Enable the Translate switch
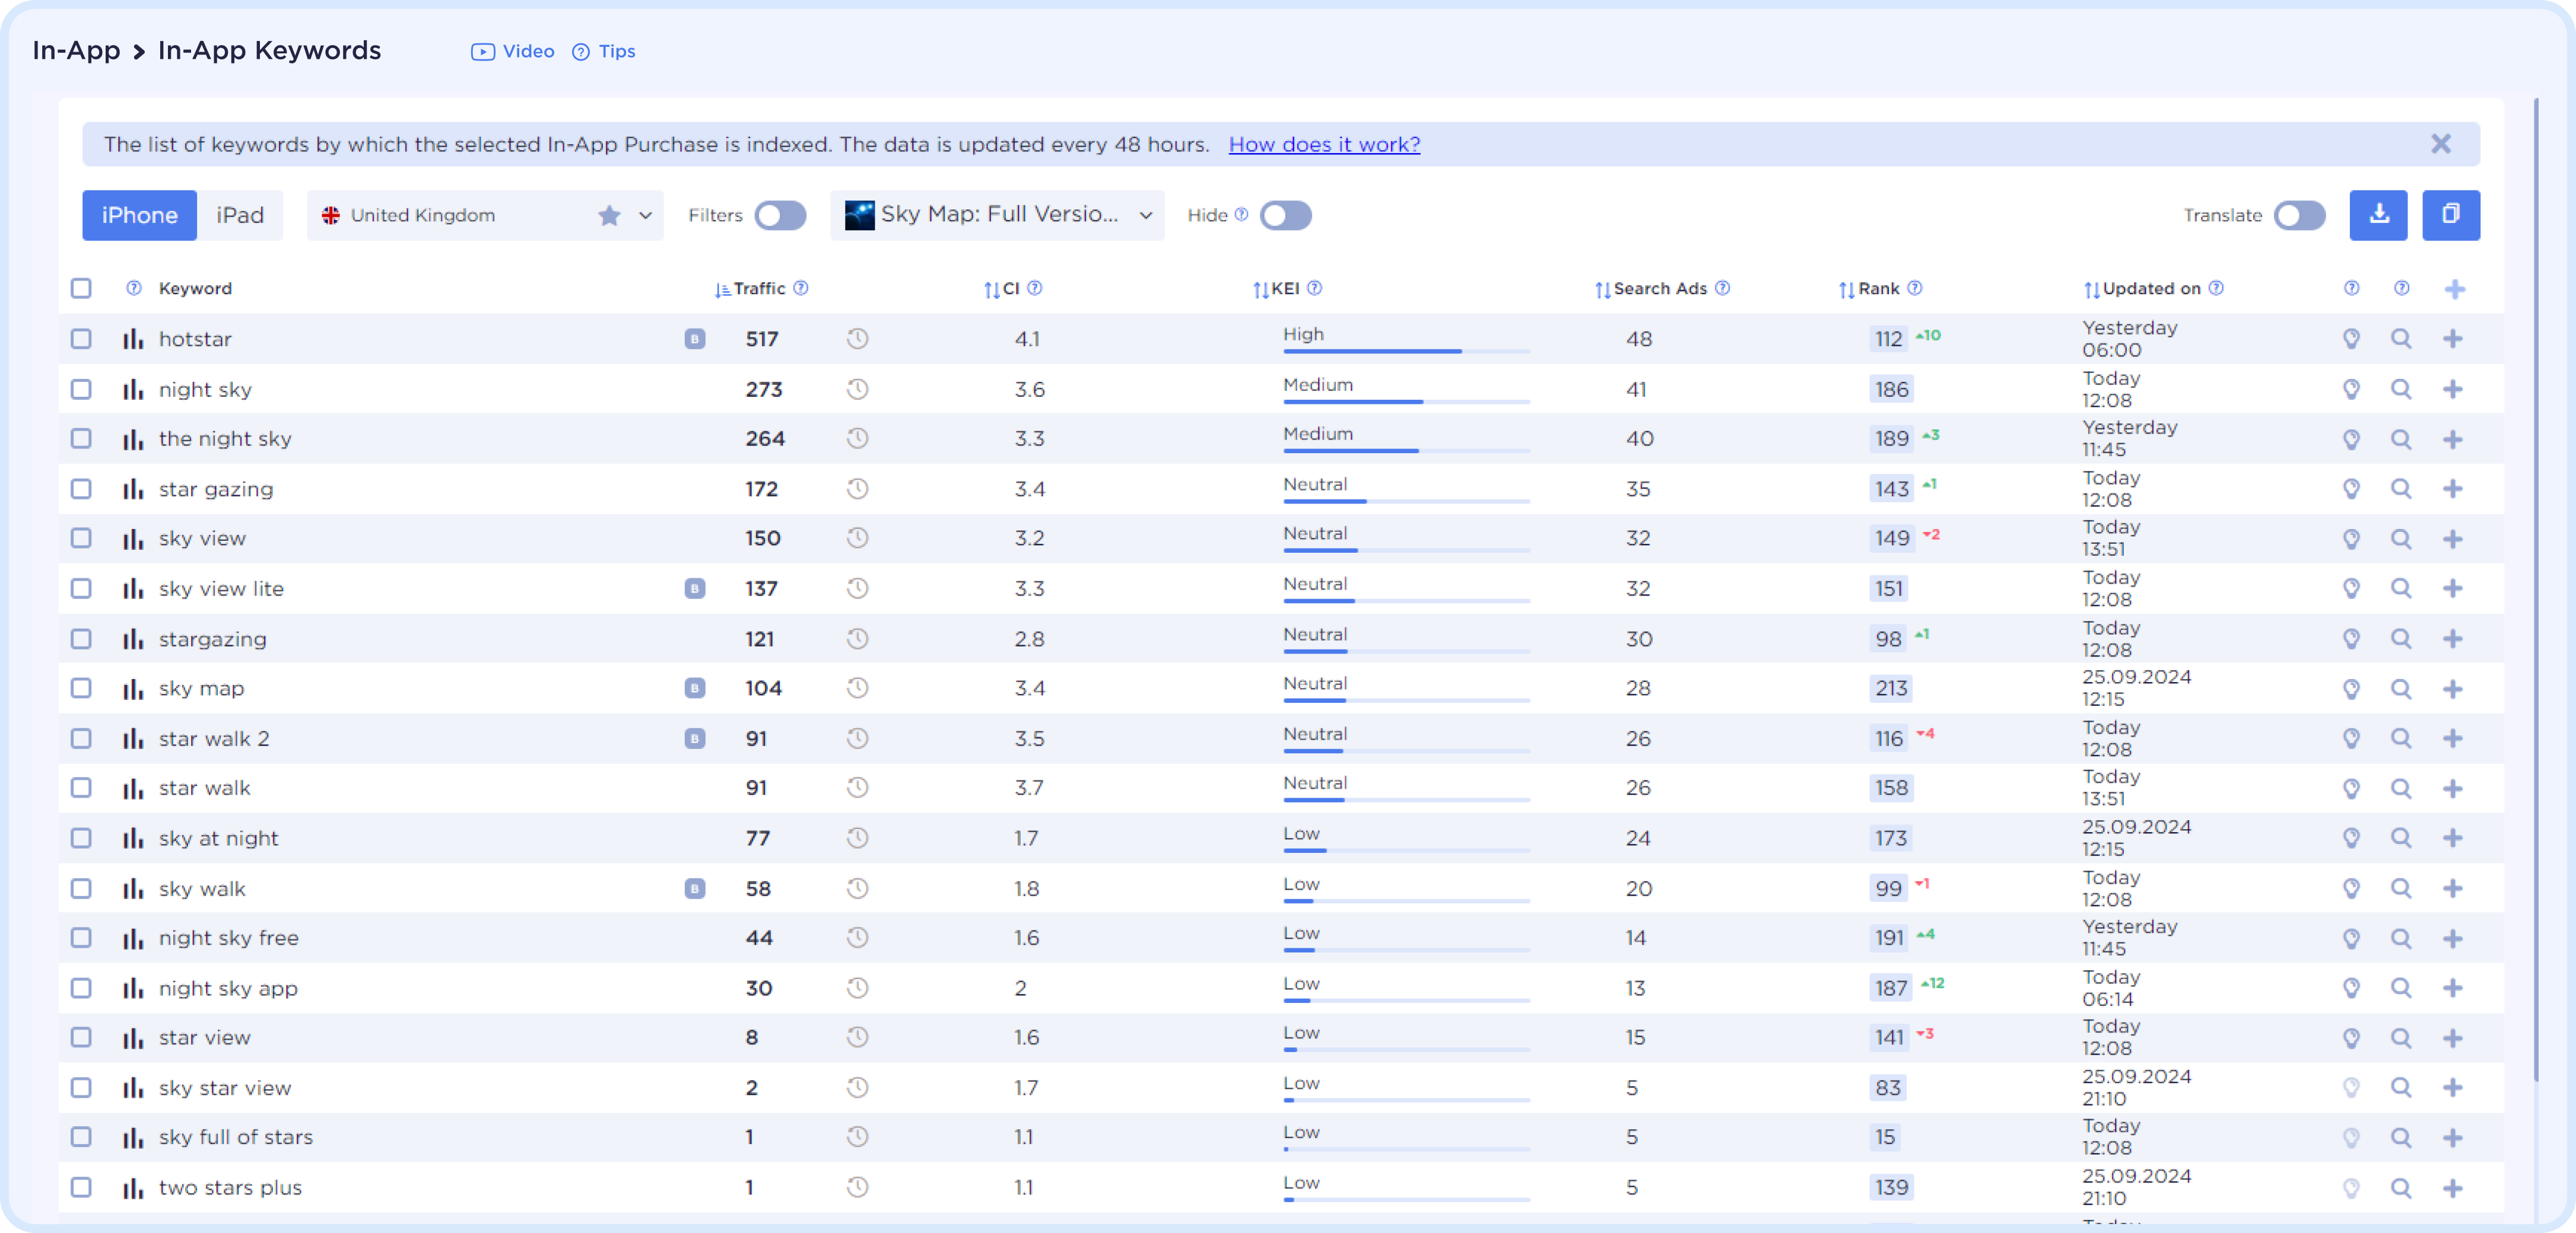The image size is (2576, 1233). [2299, 215]
